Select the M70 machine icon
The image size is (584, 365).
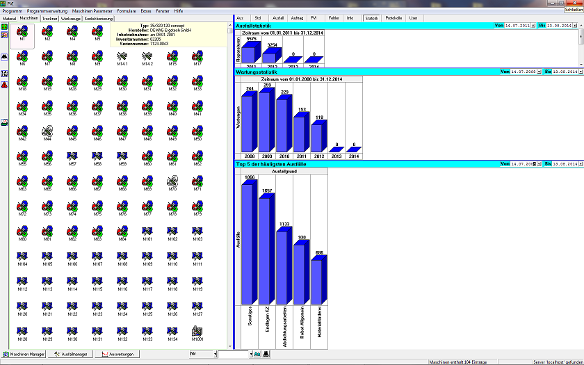pos(172,181)
